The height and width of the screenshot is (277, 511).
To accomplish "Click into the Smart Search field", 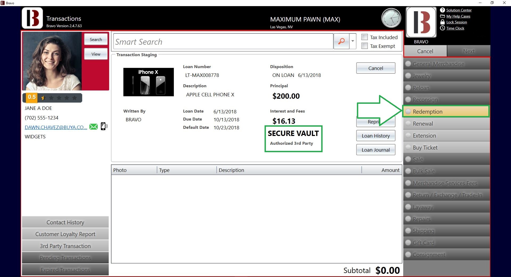I will click(223, 42).
